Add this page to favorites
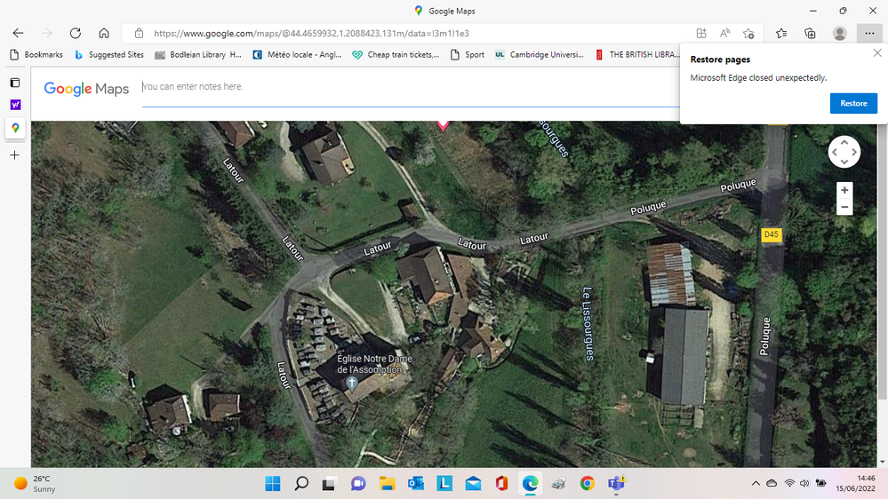 [748, 34]
